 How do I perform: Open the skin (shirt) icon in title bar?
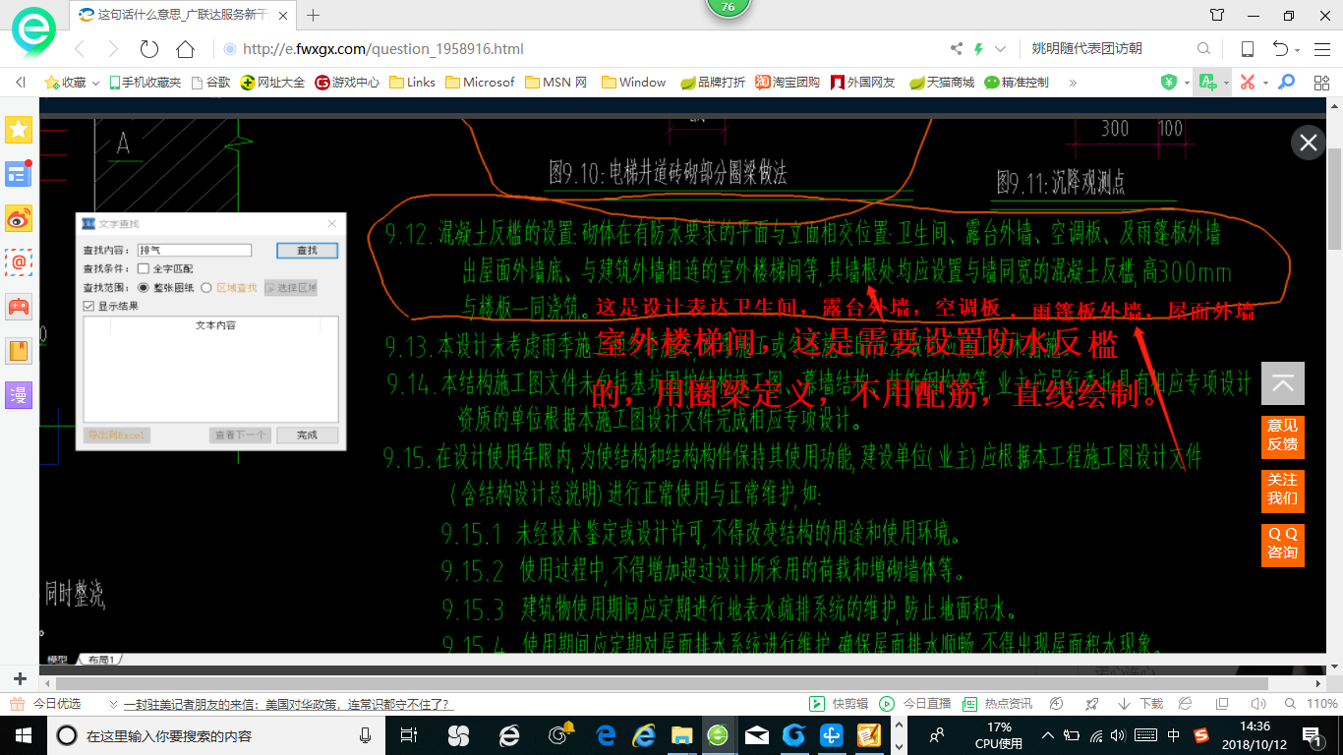pos(1217,15)
